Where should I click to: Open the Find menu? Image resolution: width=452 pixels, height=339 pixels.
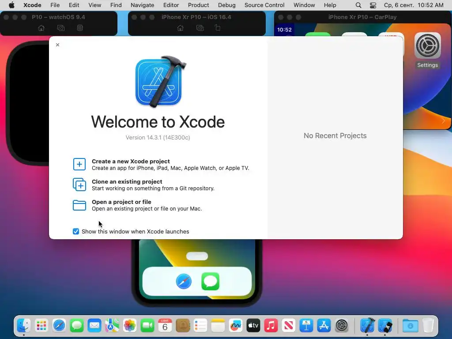click(116, 5)
